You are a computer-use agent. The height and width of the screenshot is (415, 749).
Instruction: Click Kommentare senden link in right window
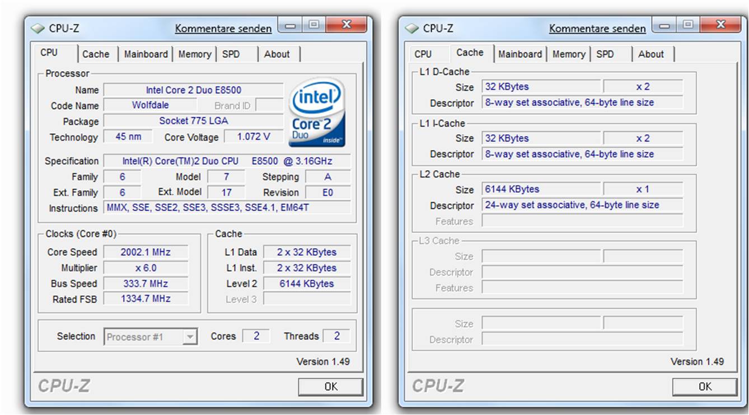(x=597, y=29)
